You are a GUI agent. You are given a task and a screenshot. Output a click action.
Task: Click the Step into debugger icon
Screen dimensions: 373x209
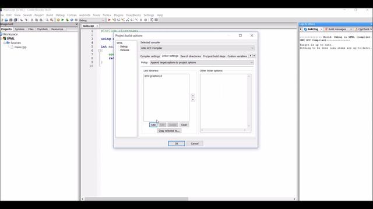(123, 20)
